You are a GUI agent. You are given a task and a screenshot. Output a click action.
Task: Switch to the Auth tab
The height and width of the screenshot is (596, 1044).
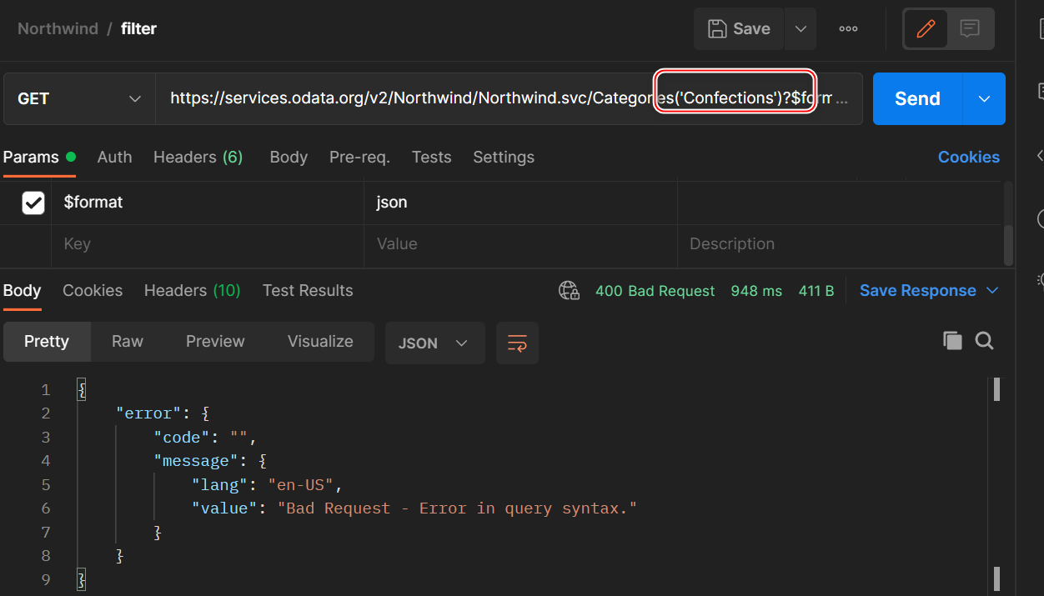click(114, 157)
